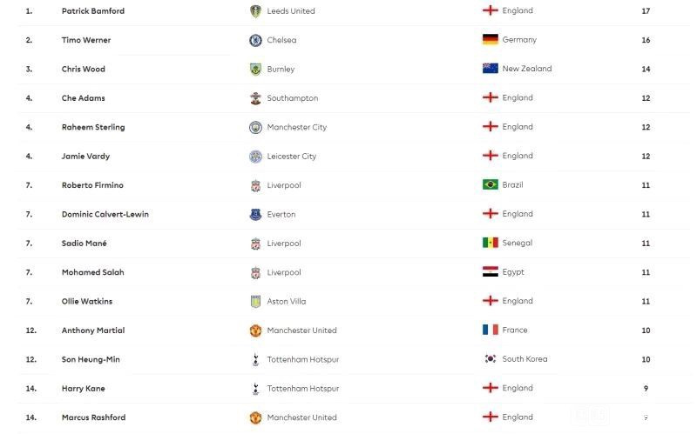Click the Everton club crest
Image resolution: width=697 pixels, height=434 pixels.
255,215
